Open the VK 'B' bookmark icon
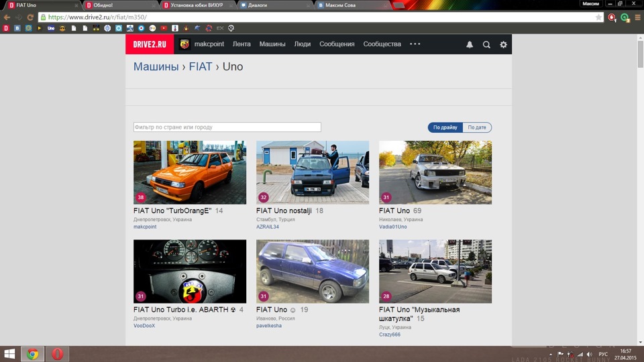 17,28
